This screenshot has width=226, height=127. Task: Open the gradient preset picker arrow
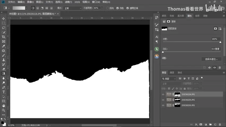pyautogui.click(x=26, y=8)
